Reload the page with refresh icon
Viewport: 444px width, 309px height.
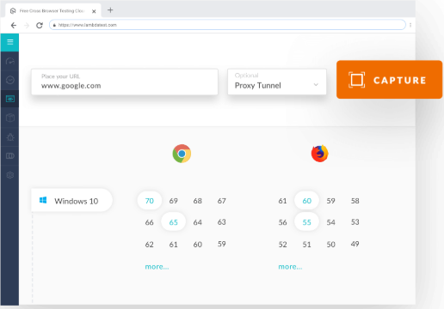(x=40, y=26)
